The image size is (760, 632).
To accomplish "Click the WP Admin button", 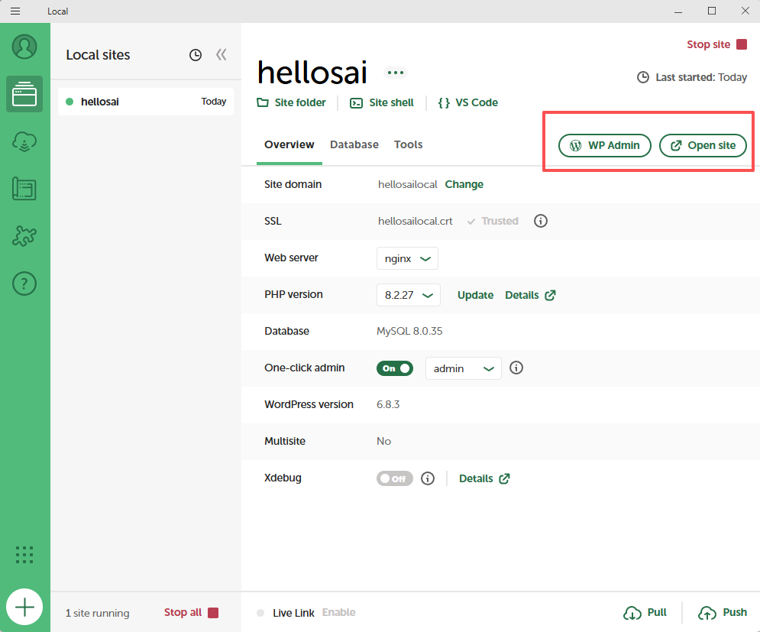I will [605, 145].
